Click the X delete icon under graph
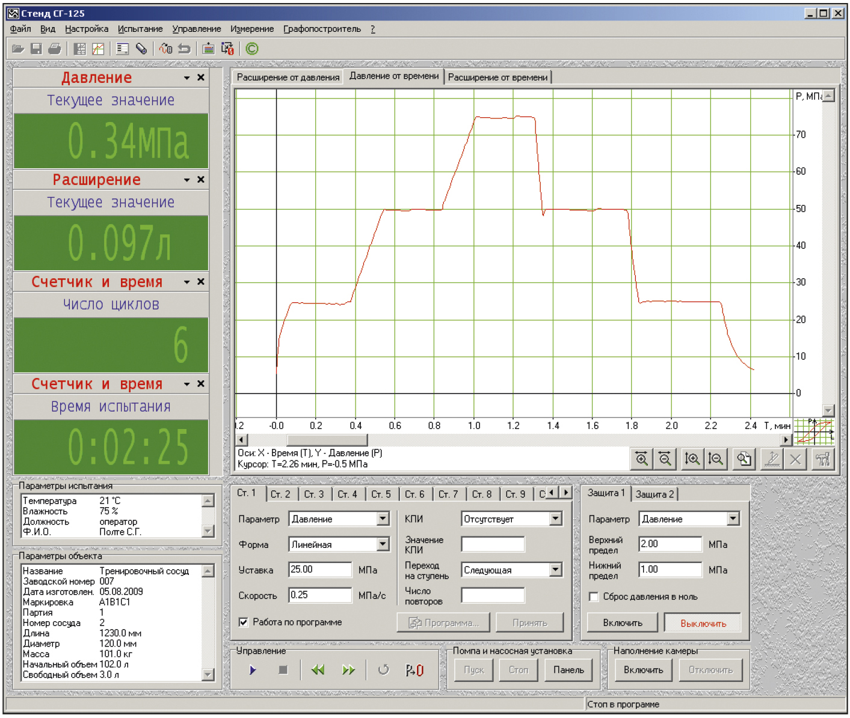This screenshot has height=718, width=850. [x=795, y=459]
